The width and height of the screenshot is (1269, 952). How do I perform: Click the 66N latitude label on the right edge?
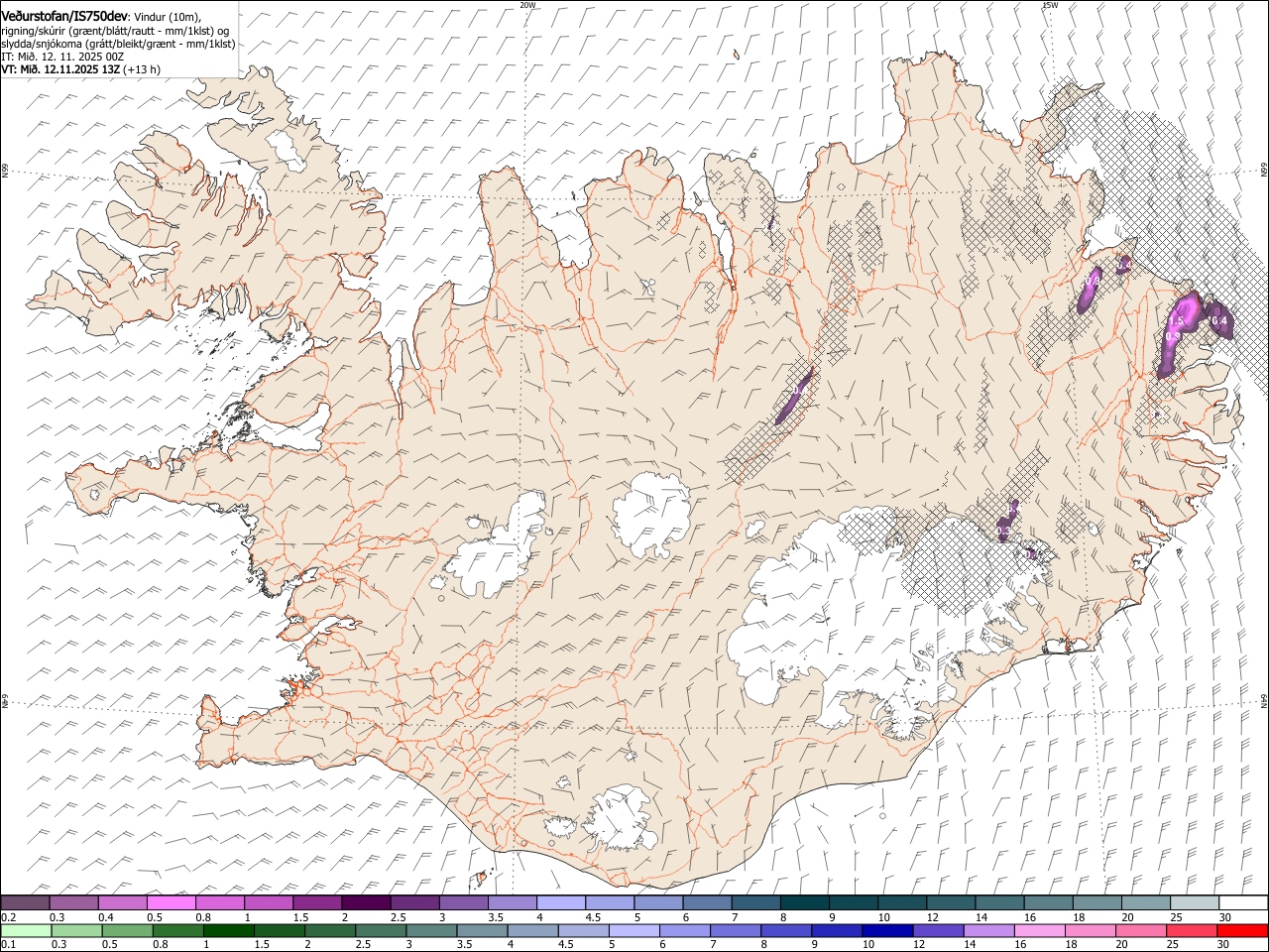1264,172
